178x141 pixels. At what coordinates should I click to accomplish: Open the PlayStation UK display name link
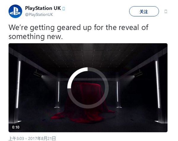(x=43, y=8)
